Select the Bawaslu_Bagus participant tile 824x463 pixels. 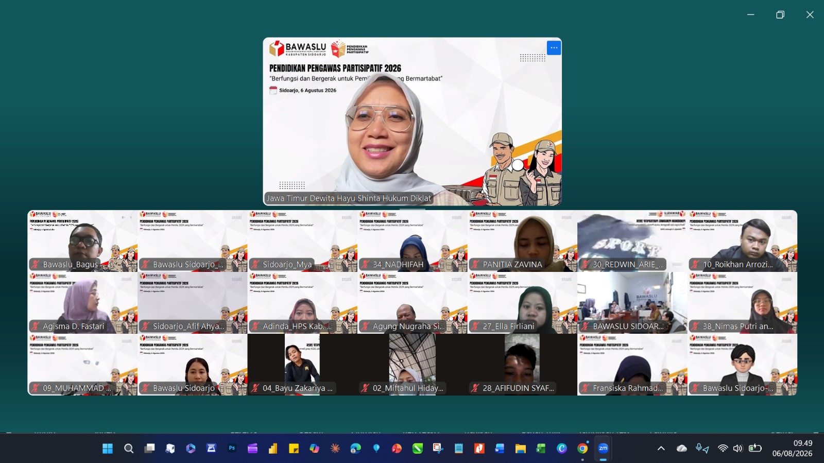pyautogui.click(x=82, y=241)
